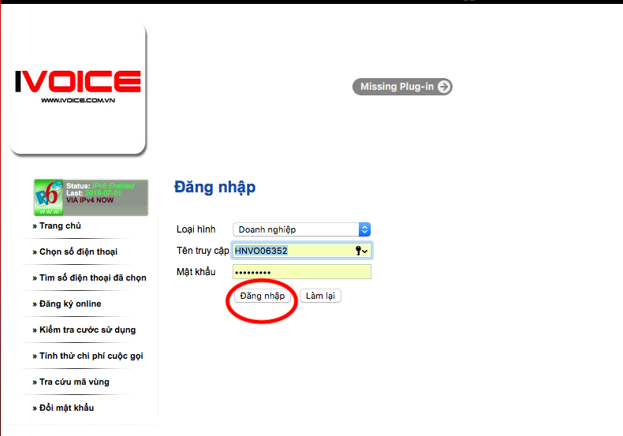Click the Đăng nhập page heading
This screenshot has height=436, width=623.
[x=215, y=187]
